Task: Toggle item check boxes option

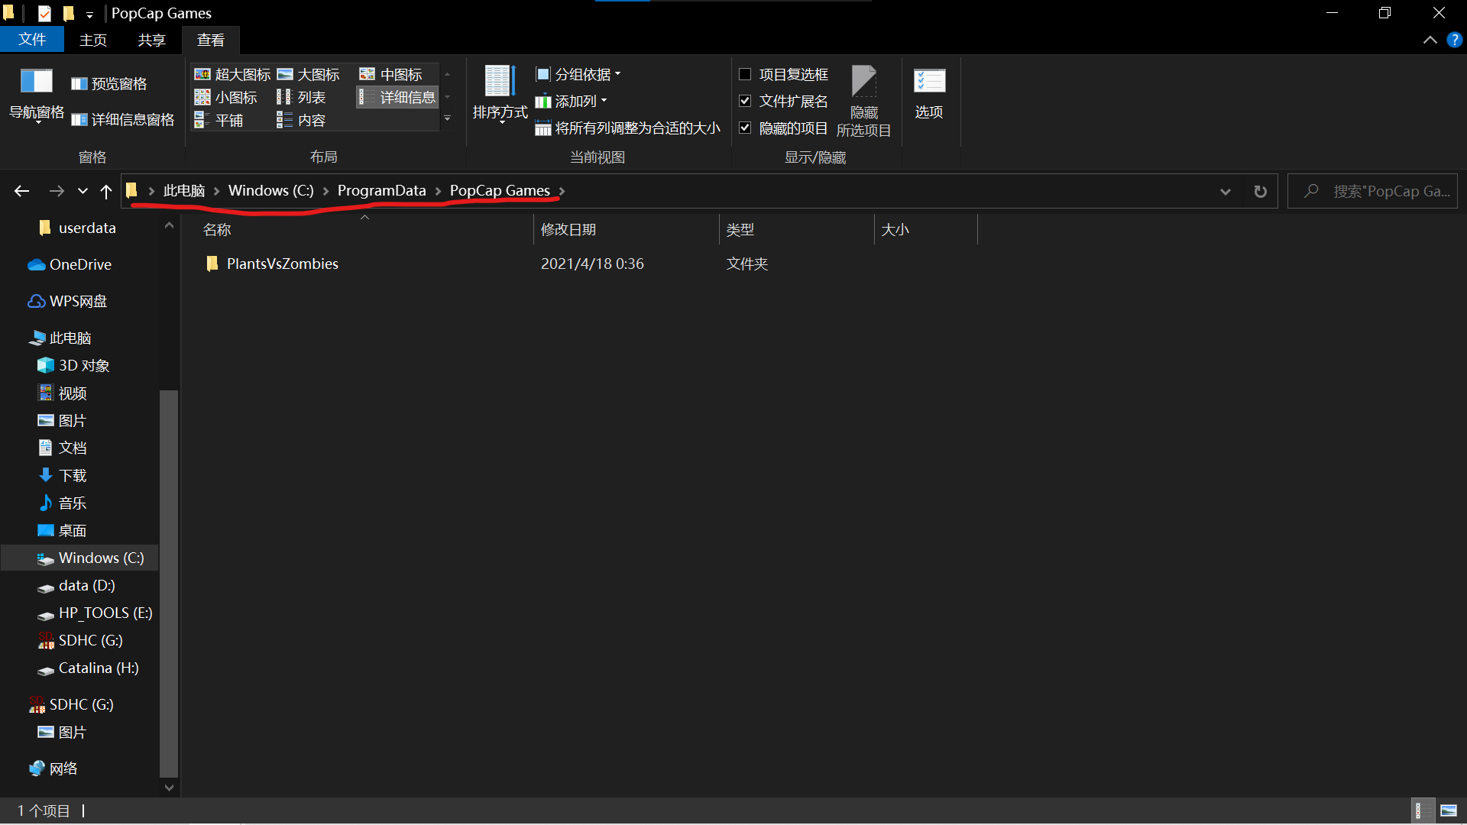Action: click(x=745, y=74)
